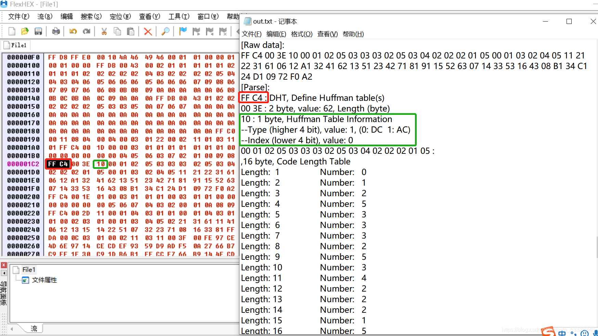Clear bookmarks with the flag X icon
The height and width of the screenshot is (336, 598).
coord(223,31)
